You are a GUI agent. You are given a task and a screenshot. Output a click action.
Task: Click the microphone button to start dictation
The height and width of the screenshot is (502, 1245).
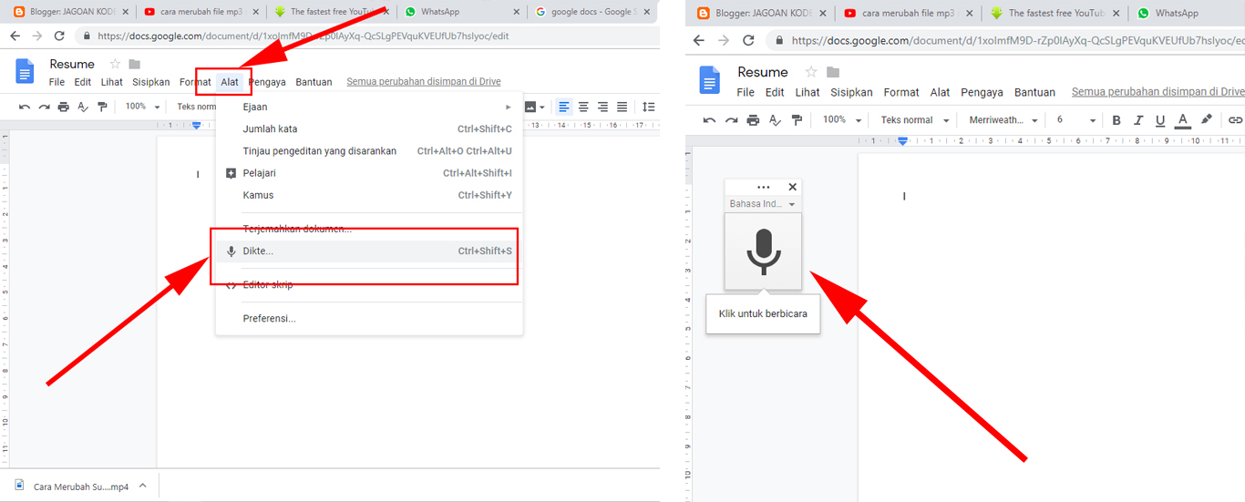(x=764, y=251)
